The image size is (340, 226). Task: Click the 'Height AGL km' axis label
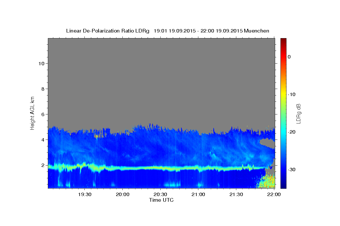pos(33,113)
